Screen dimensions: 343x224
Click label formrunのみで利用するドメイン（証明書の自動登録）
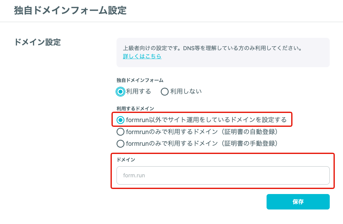[x=202, y=132]
